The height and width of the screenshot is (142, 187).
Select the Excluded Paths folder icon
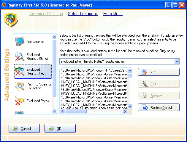20,101
